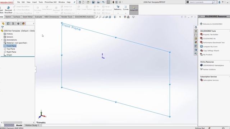
Task: Select the Model tab at bottom
Action: [x=19, y=125]
